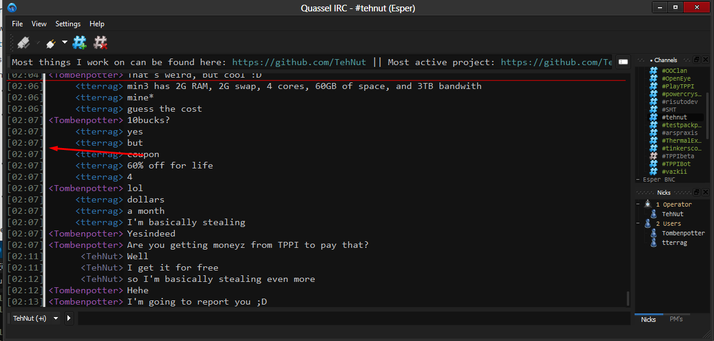This screenshot has height=341, width=714.
Task: Open the Settings menu
Action: click(x=67, y=24)
